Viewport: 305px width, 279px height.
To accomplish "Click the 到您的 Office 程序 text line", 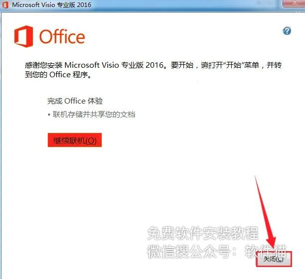I will 58,75.
